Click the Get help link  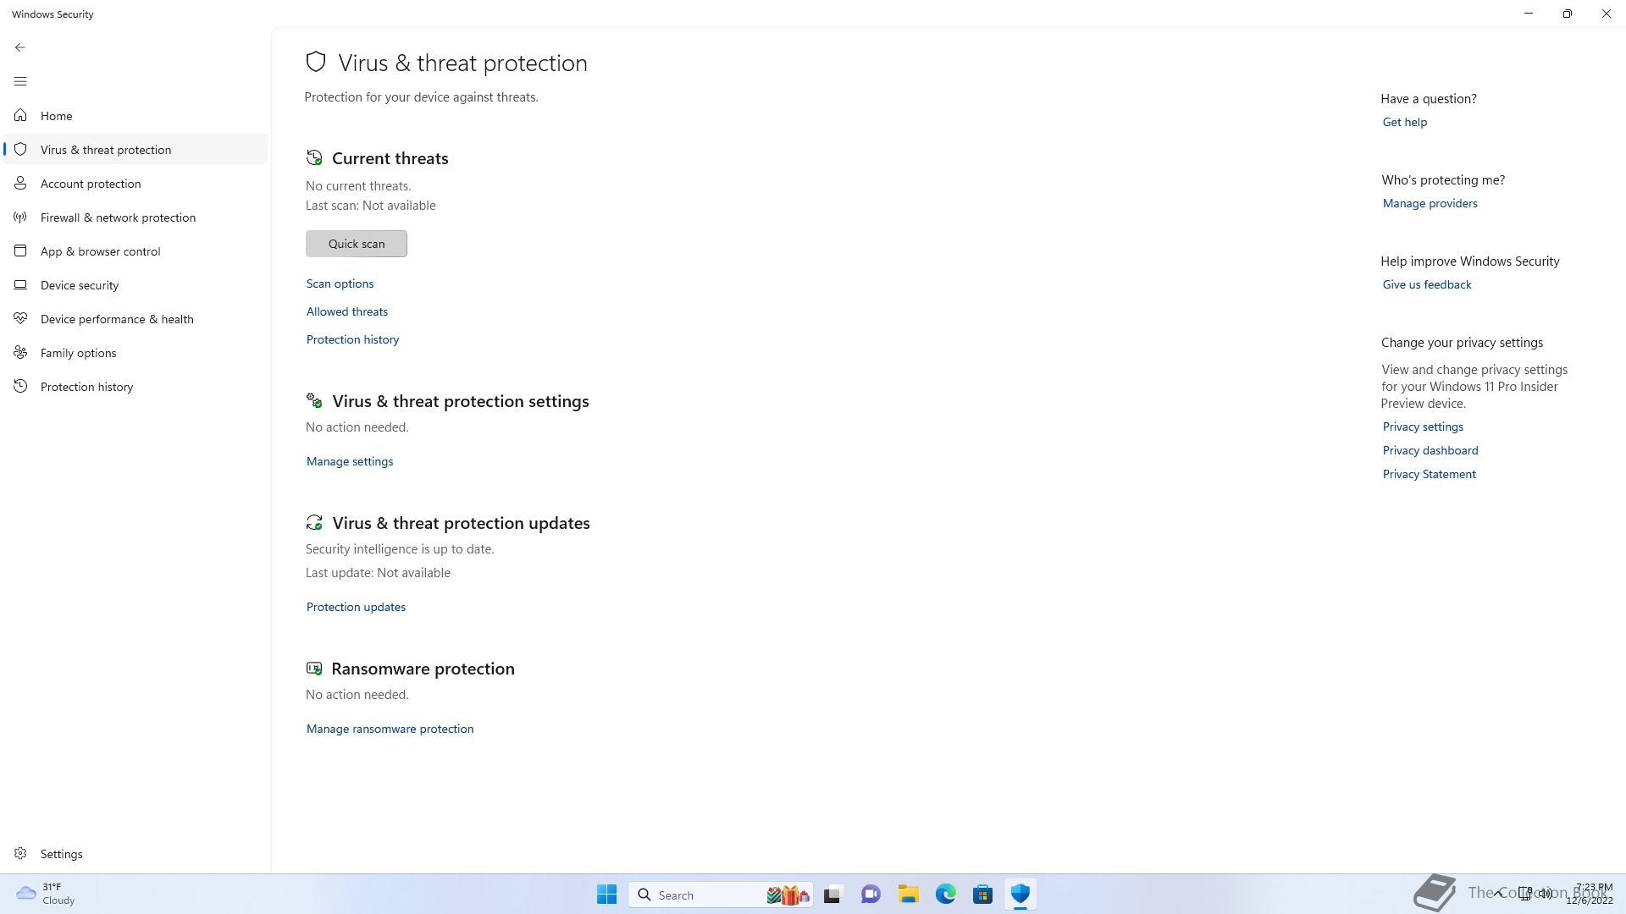click(1405, 122)
